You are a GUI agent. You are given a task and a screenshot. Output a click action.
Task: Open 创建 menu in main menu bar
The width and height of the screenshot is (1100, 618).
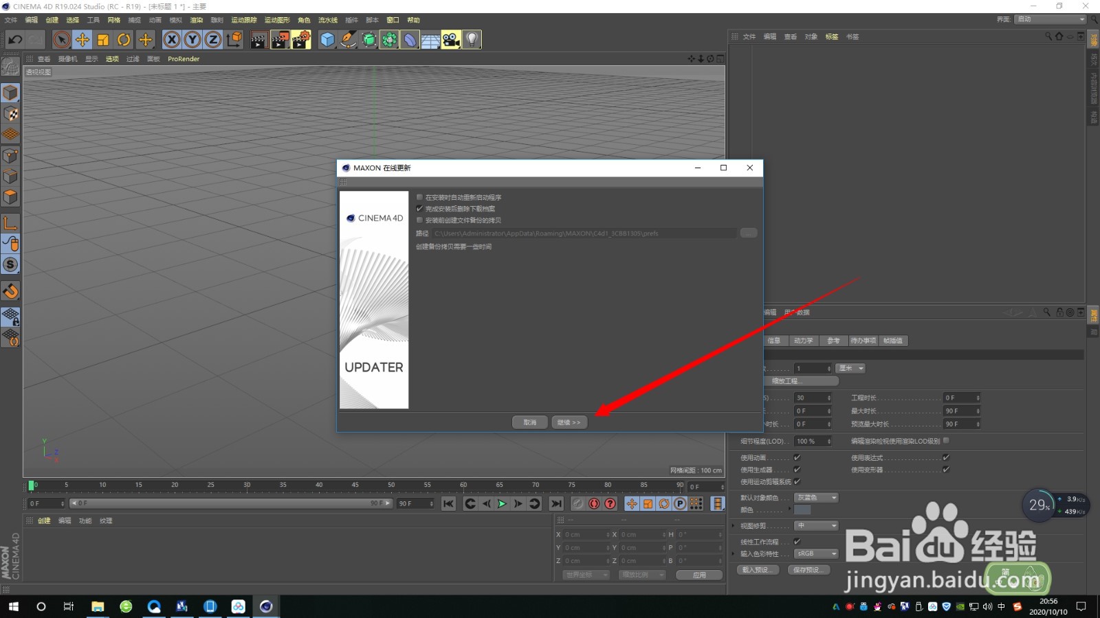tap(52, 20)
